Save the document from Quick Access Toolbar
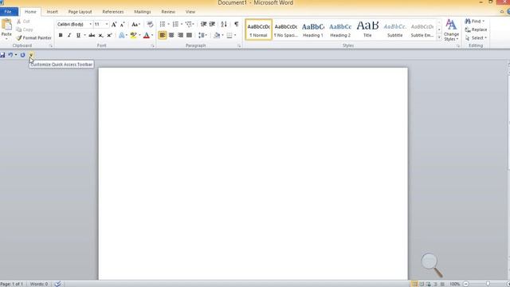The width and height of the screenshot is (510, 287). [x=2, y=55]
